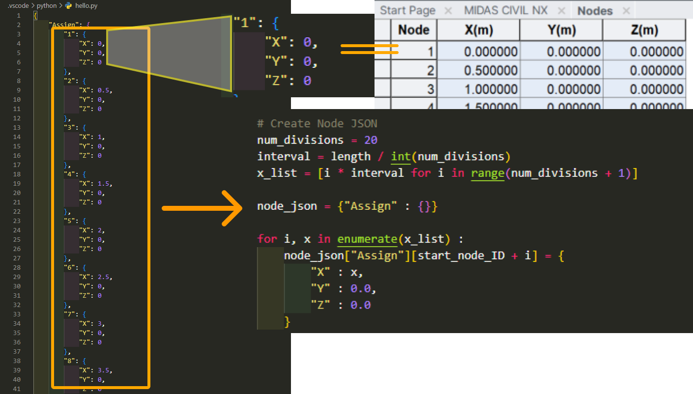Close the Nodes tab

coord(626,10)
